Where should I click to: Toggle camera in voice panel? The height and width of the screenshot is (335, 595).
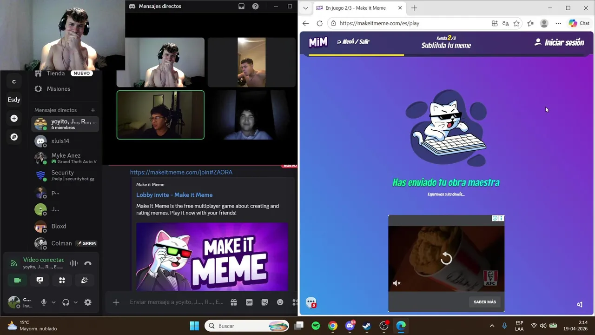(x=18, y=280)
